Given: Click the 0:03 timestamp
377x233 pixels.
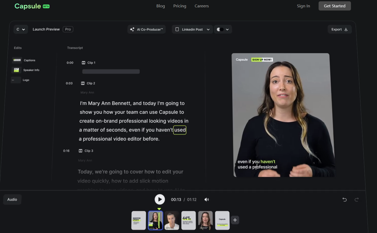Looking at the screenshot, I should (x=69, y=83).
